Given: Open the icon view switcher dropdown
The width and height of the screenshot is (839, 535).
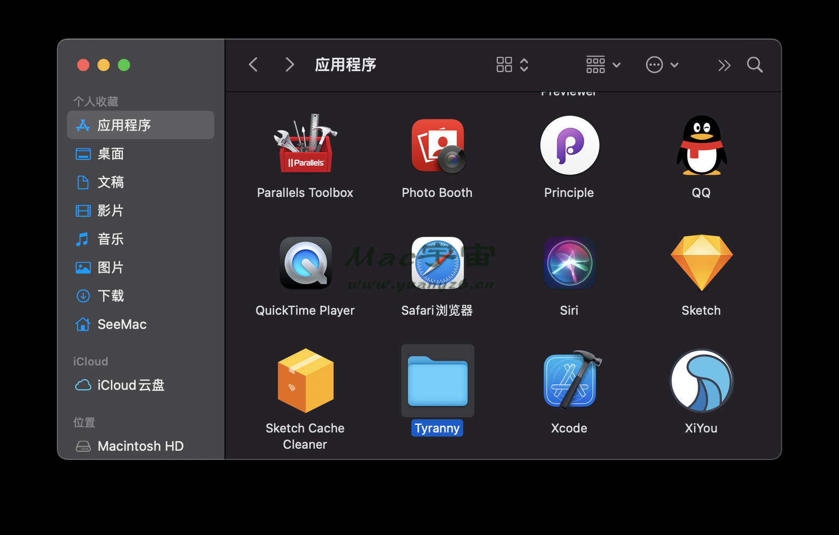Looking at the screenshot, I should (x=512, y=65).
